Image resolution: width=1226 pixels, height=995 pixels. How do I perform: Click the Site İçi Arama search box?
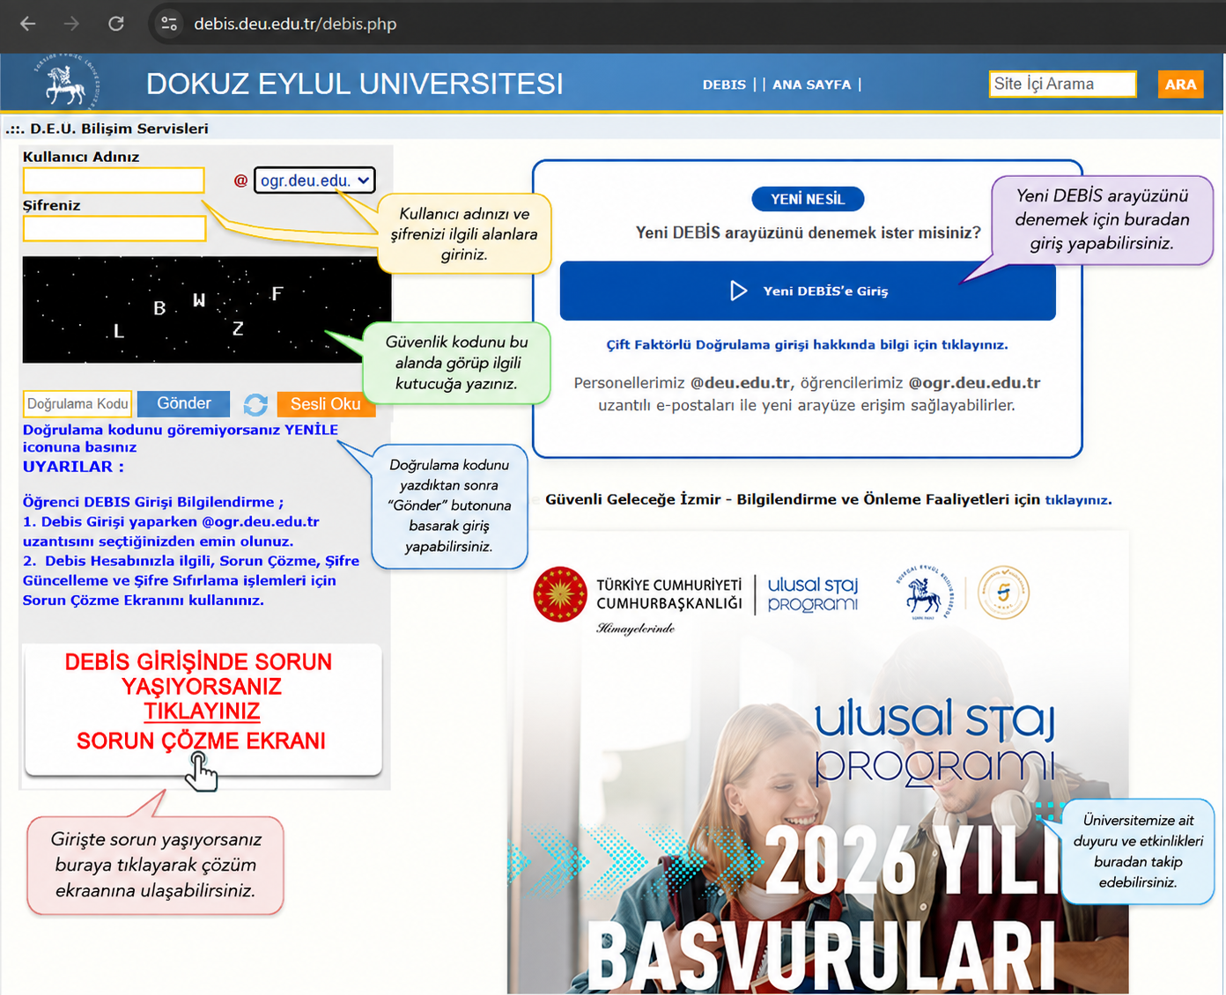[x=1062, y=85]
